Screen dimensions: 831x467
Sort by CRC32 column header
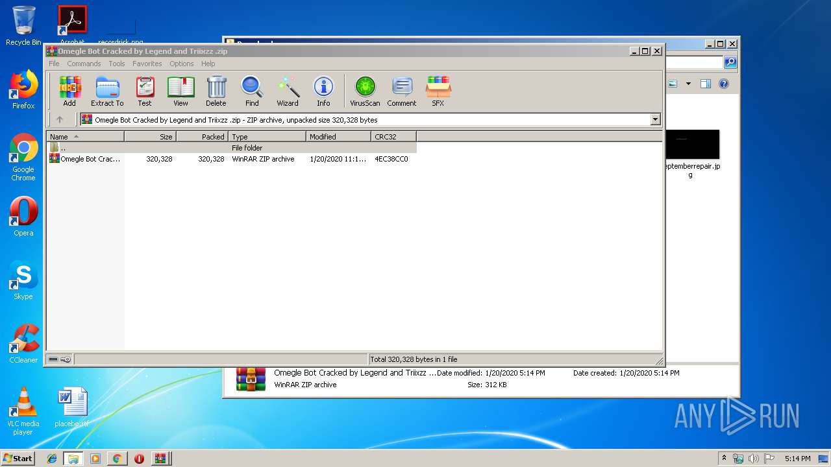[393, 137]
